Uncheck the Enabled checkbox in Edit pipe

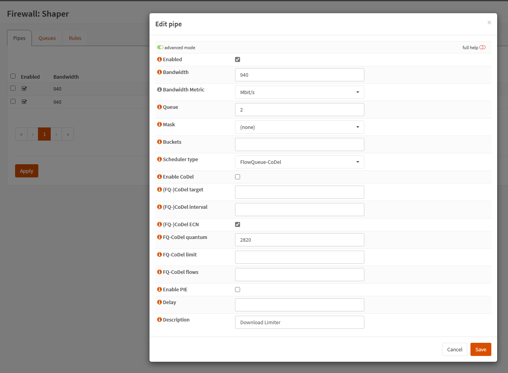pyautogui.click(x=237, y=59)
